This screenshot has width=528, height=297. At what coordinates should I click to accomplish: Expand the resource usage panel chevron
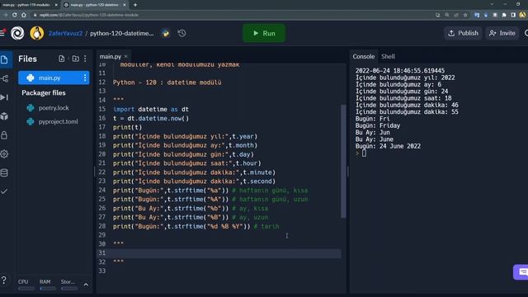pyautogui.click(x=86, y=285)
